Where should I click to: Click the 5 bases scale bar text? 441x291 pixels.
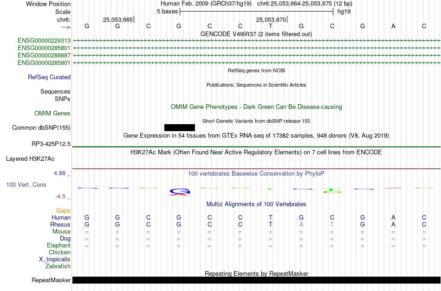[x=167, y=12]
